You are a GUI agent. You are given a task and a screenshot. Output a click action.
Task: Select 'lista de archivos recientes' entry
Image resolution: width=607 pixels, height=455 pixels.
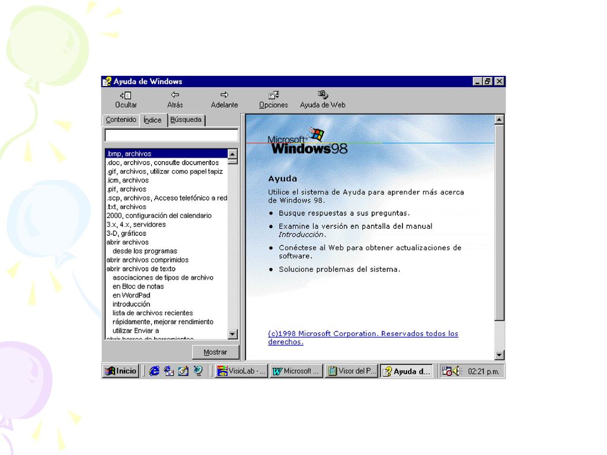(167, 313)
